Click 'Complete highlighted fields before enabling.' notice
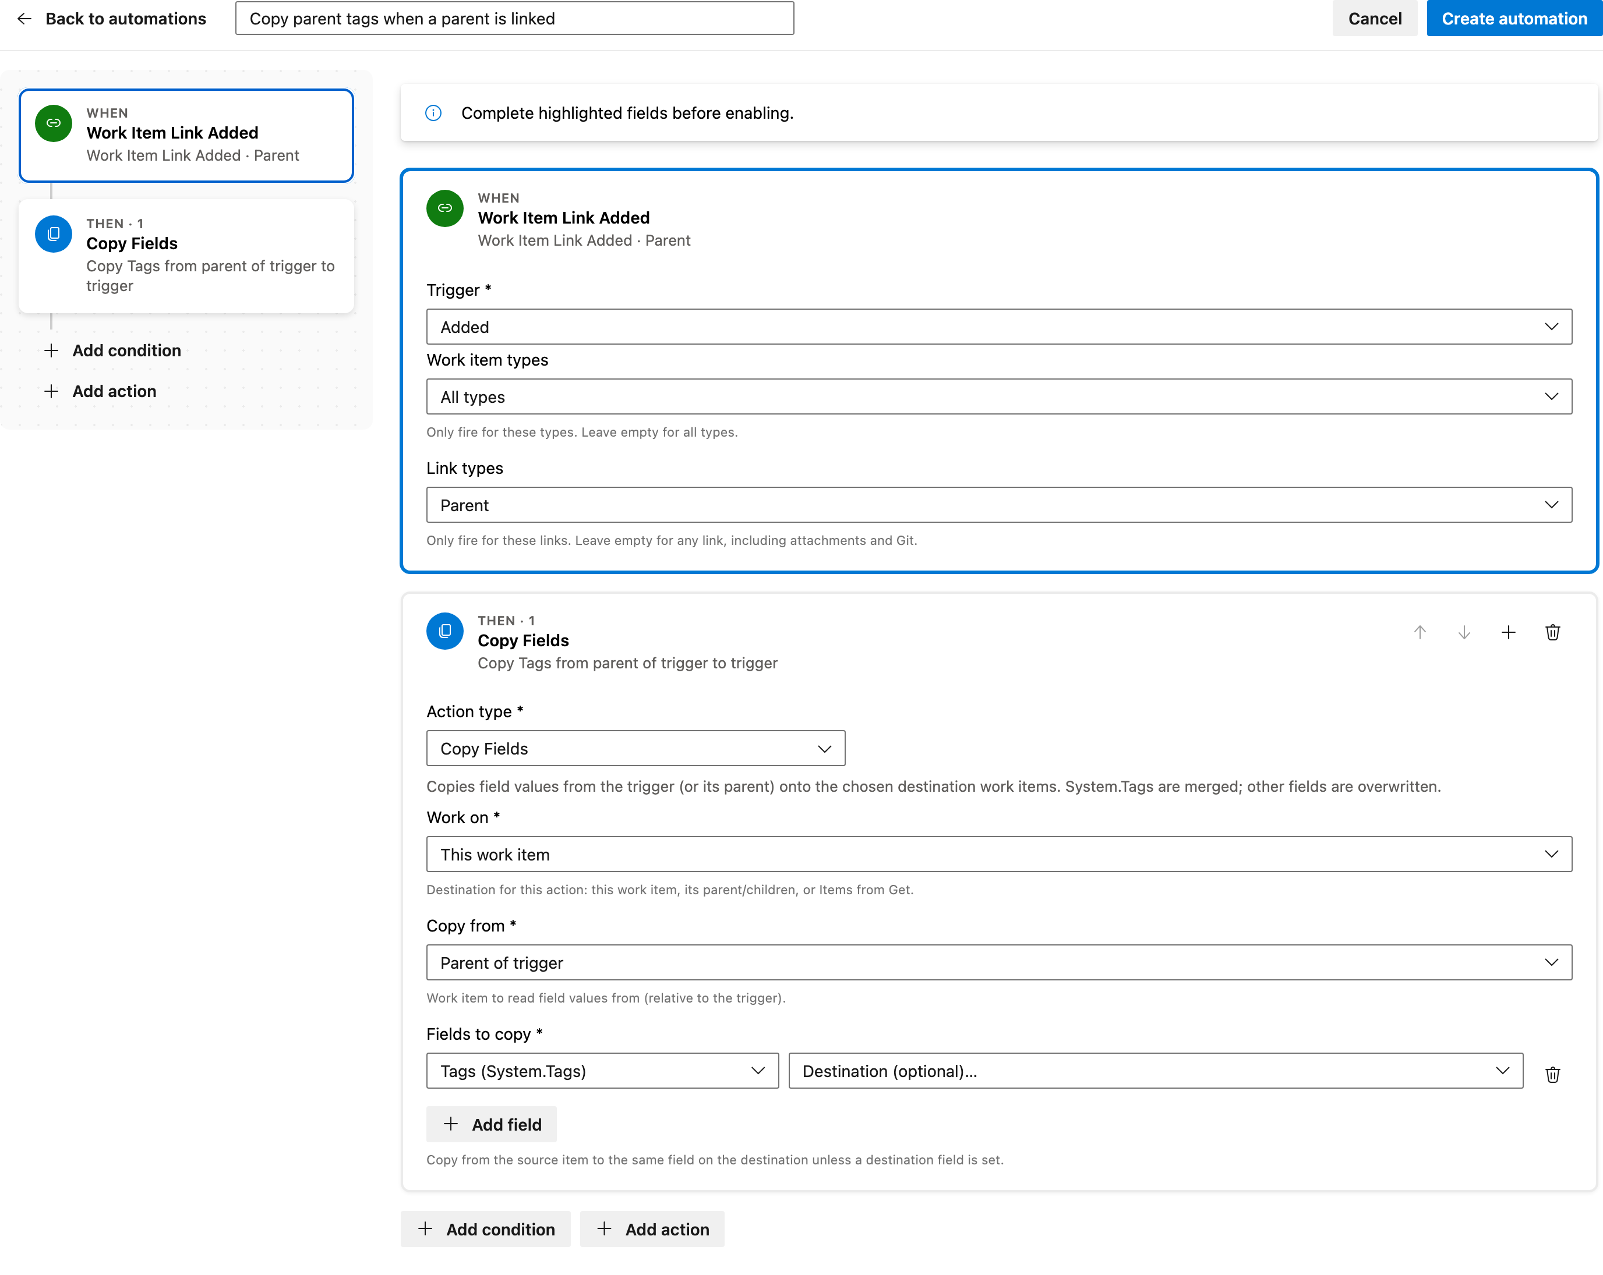The height and width of the screenshot is (1275, 1603). coord(627,113)
